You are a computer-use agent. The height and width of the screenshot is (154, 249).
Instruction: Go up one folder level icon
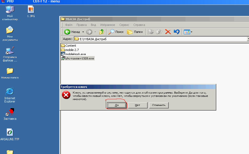point(101,32)
